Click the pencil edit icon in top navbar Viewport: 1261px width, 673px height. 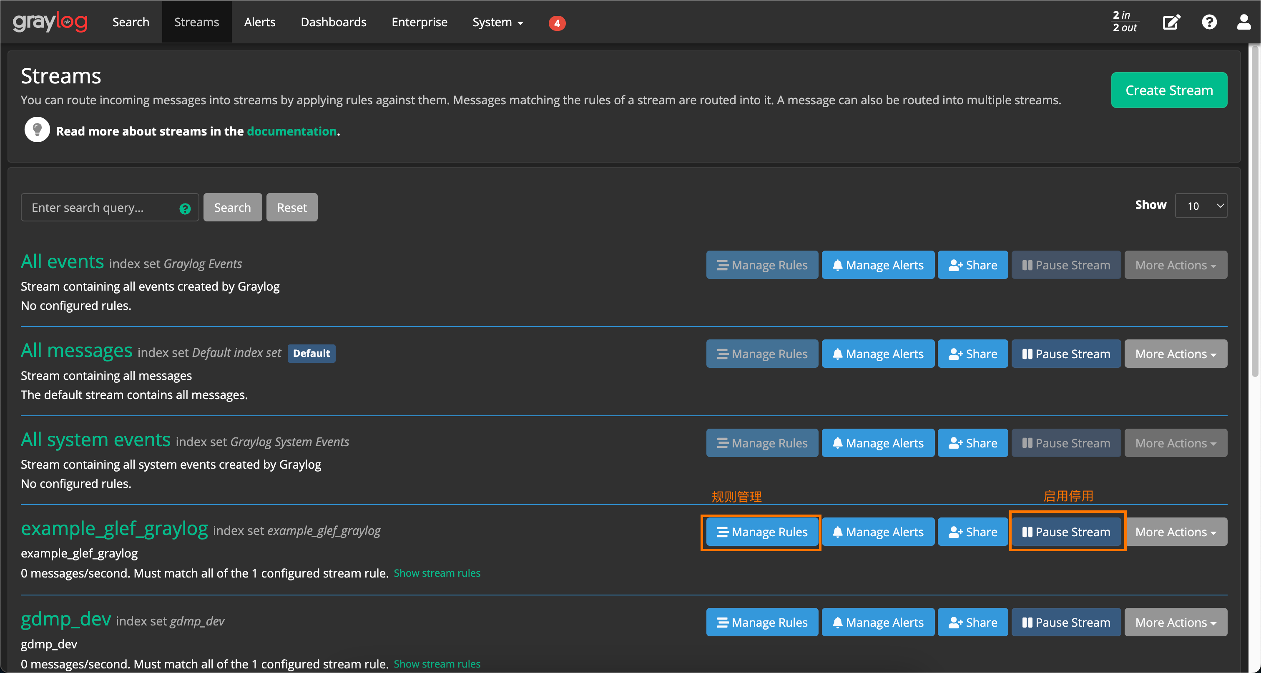coord(1171,22)
